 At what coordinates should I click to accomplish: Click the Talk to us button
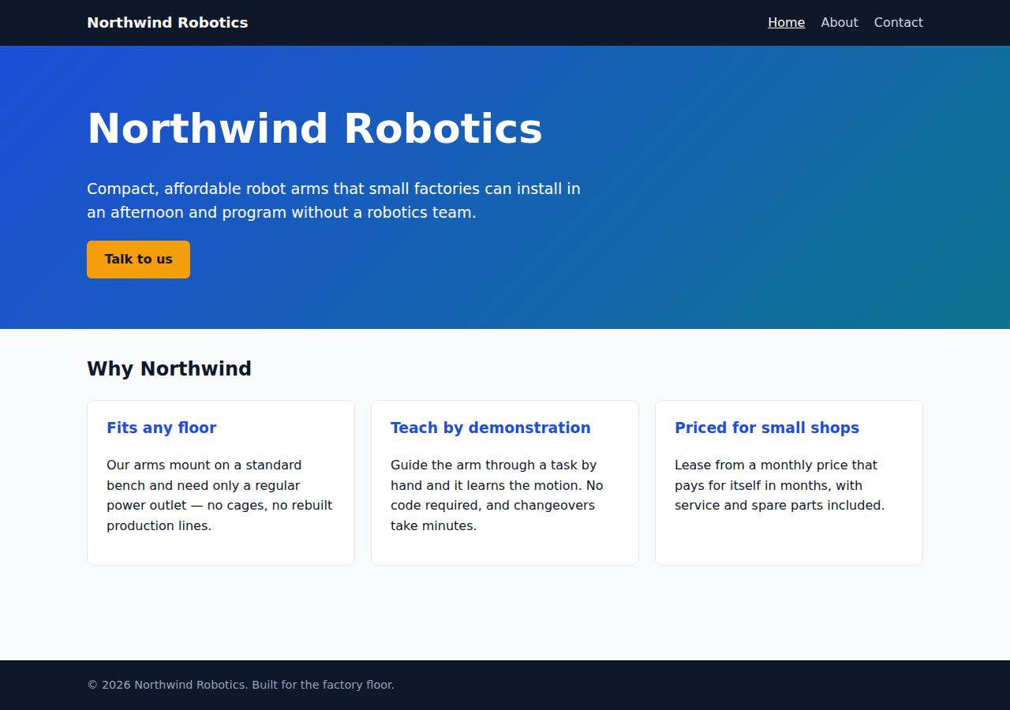click(138, 260)
